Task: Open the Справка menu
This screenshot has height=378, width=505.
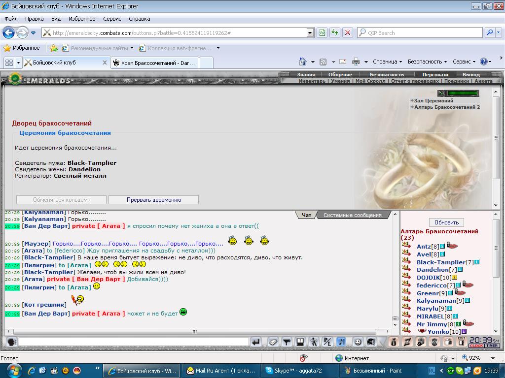Action: pyautogui.click(x=140, y=19)
